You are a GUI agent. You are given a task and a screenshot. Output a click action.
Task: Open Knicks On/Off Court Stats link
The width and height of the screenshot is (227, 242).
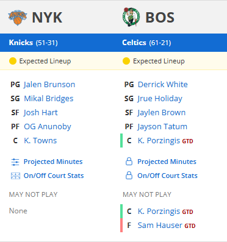54,176
